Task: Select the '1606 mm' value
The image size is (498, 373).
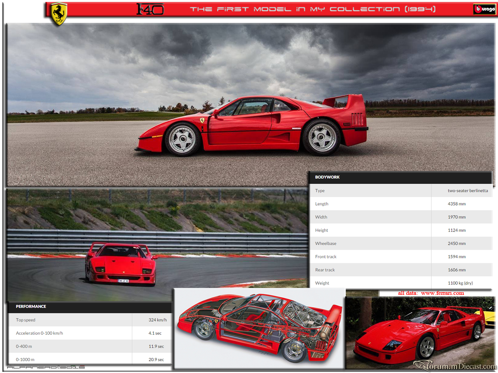Action: pos(457,270)
